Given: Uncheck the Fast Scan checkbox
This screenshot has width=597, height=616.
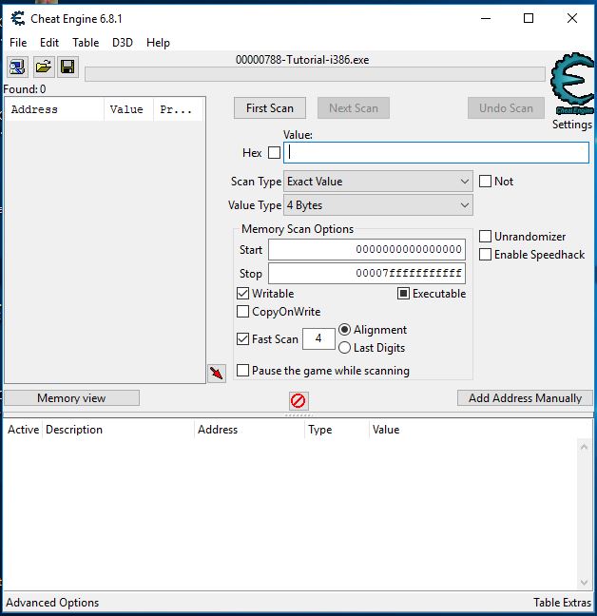Looking at the screenshot, I should click(242, 338).
